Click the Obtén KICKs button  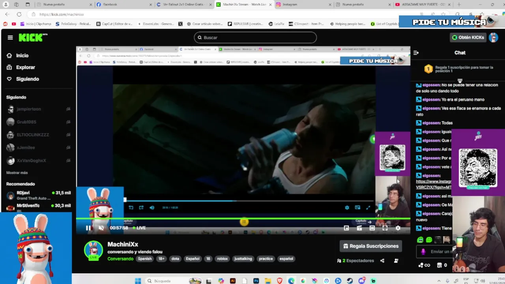pyautogui.click(x=468, y=37)
